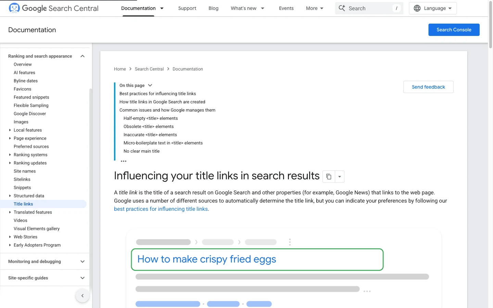The image size is (493, 308).
Task: Expand Monitoring and debugging section
Action: point(83,261)
